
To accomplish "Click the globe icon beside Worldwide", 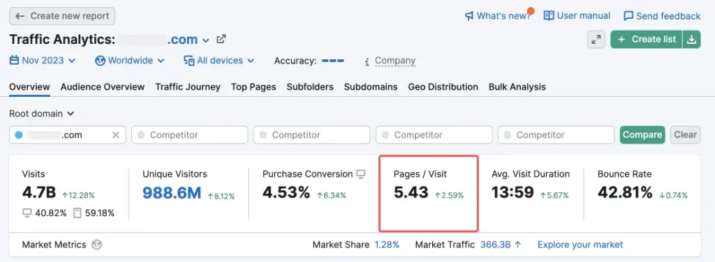I will click(101, 61).
